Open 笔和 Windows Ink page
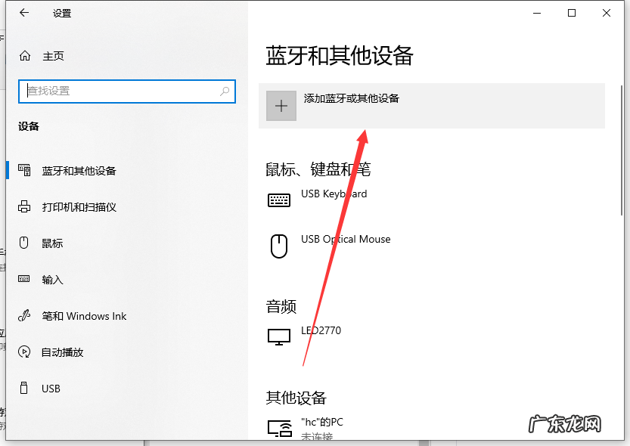This screenshot has height=446, width=630. (84, 316)
